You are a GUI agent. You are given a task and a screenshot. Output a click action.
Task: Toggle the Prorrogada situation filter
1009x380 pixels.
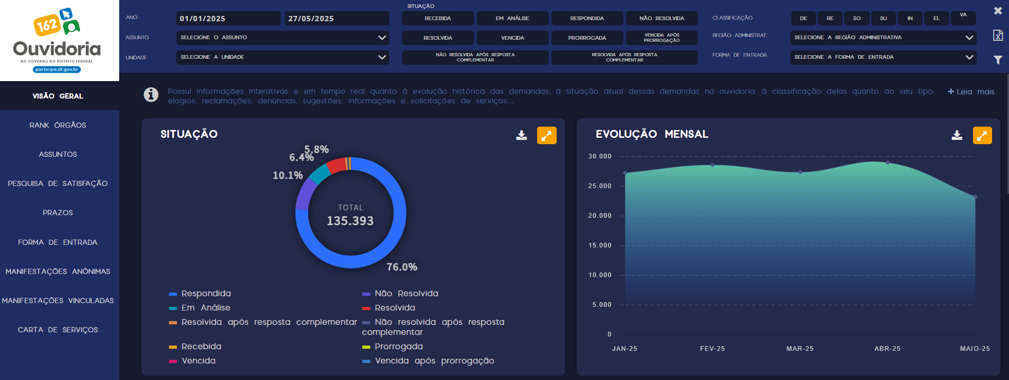587,38
